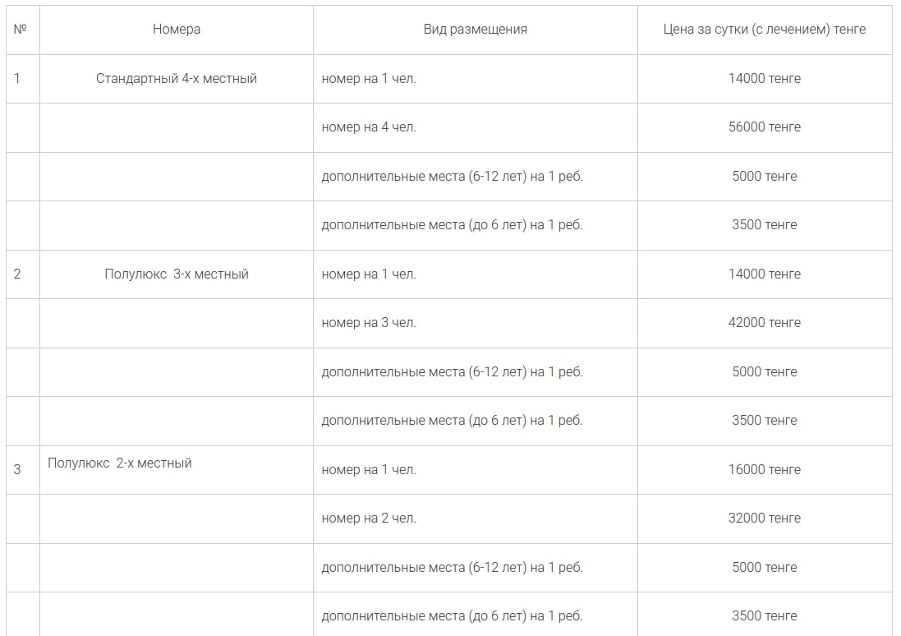Click the 56000 тенге price cell
This screenshot has height=636, width=901.
764,127
